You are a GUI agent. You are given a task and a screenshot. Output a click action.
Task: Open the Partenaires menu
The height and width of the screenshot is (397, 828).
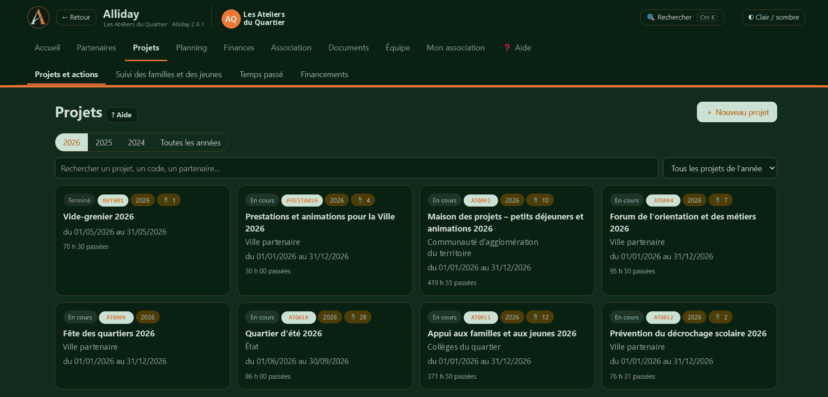[x=96, y=48]
